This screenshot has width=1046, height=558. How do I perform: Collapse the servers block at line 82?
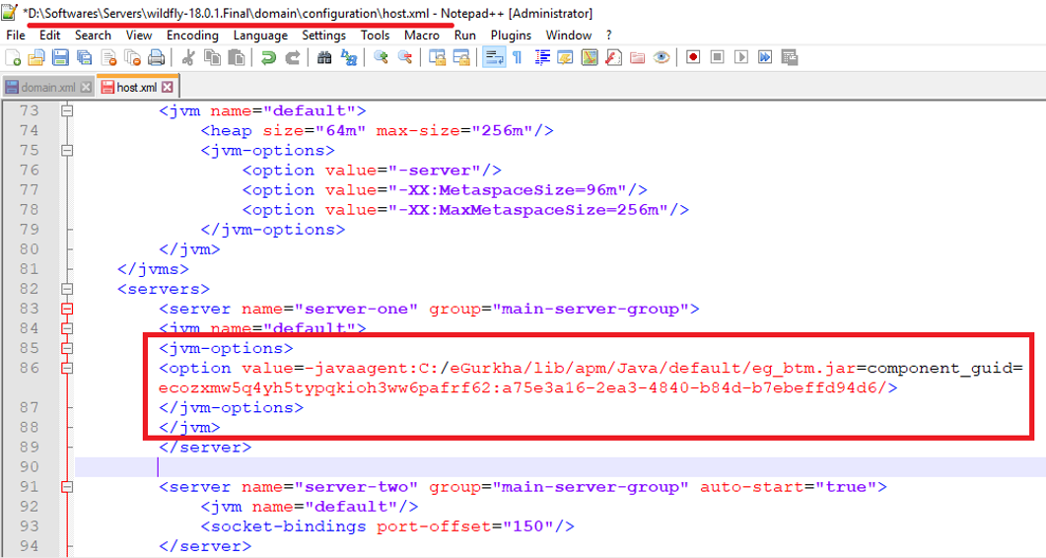67,289
